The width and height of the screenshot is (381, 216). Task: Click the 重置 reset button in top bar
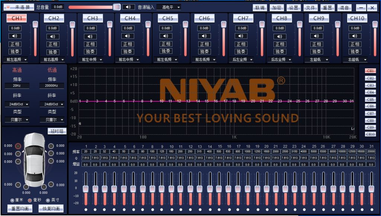pyautogui.click(x=327, y=8)
